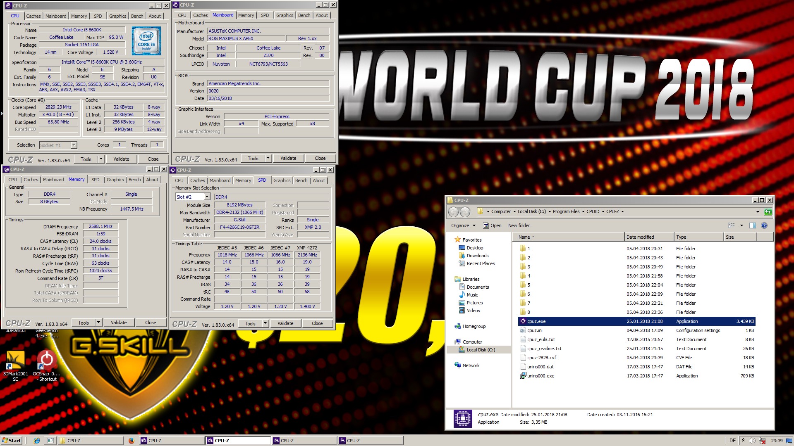Open Slot #2 memory slot dropdown
794x446 pixels.
[207, 197]
